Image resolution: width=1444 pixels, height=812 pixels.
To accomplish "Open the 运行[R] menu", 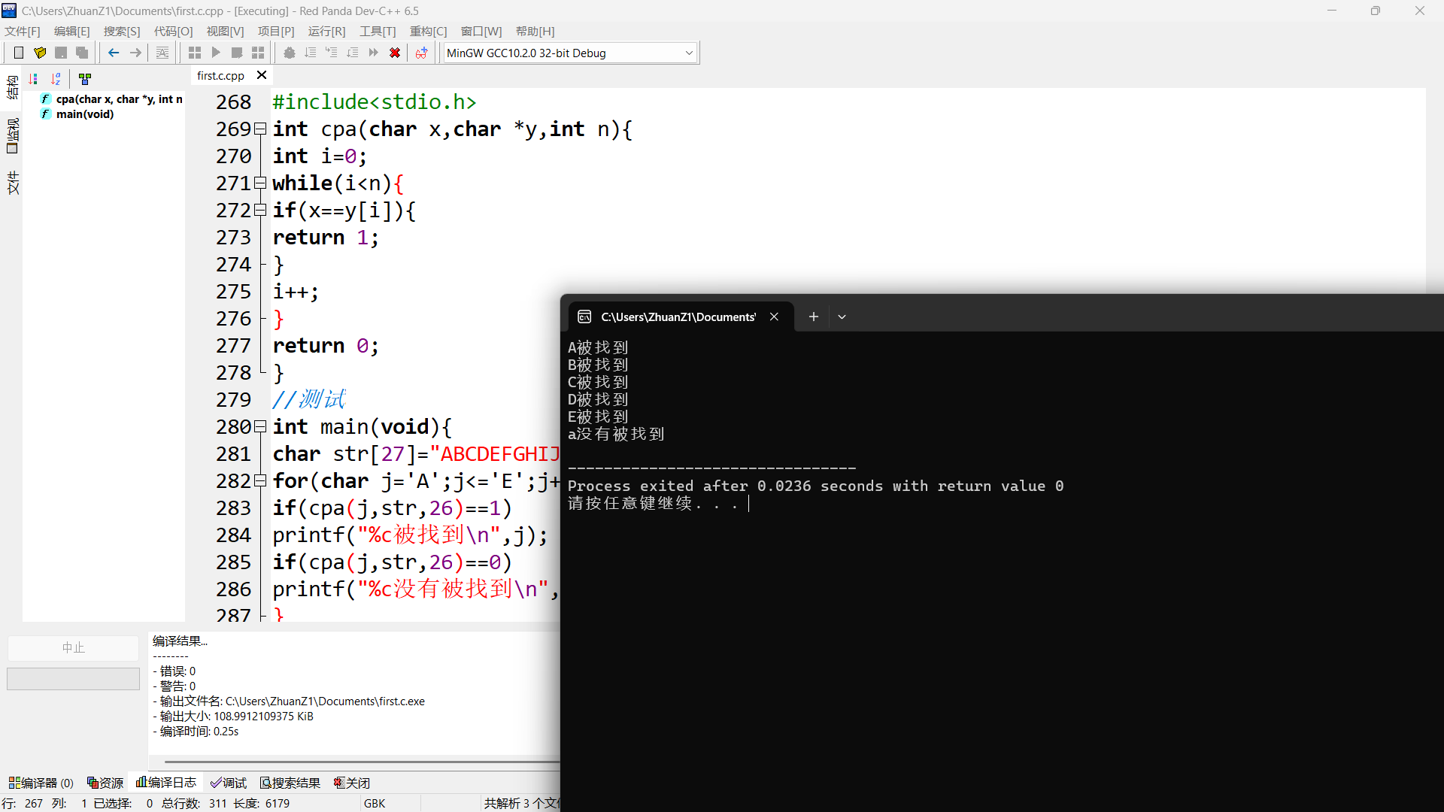I will [x=326, y=31].
